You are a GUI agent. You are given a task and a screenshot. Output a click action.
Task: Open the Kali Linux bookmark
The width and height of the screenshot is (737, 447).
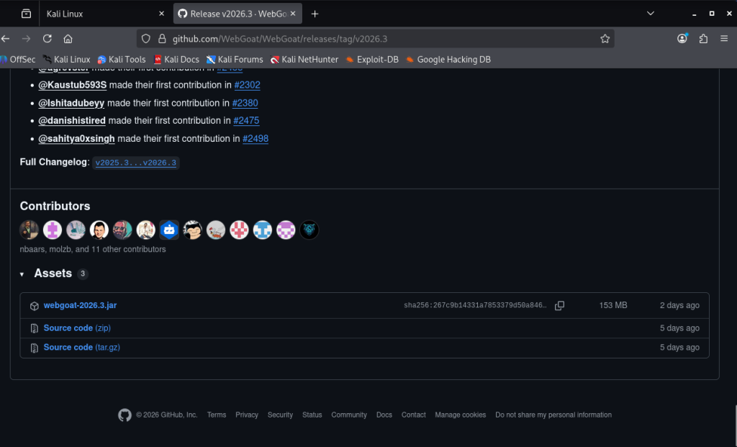tap(66, 60)
